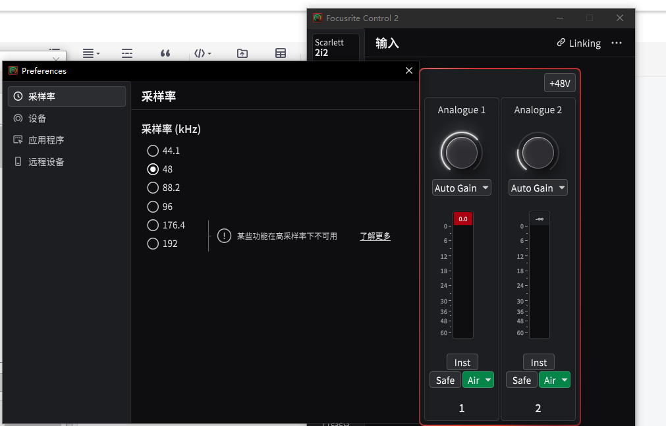Open Air mode dropdown on channel 2

(x=565, y=380)
